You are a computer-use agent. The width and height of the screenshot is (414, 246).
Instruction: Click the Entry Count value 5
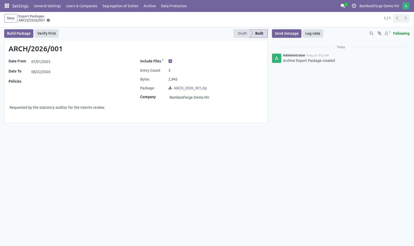point(169,70)
